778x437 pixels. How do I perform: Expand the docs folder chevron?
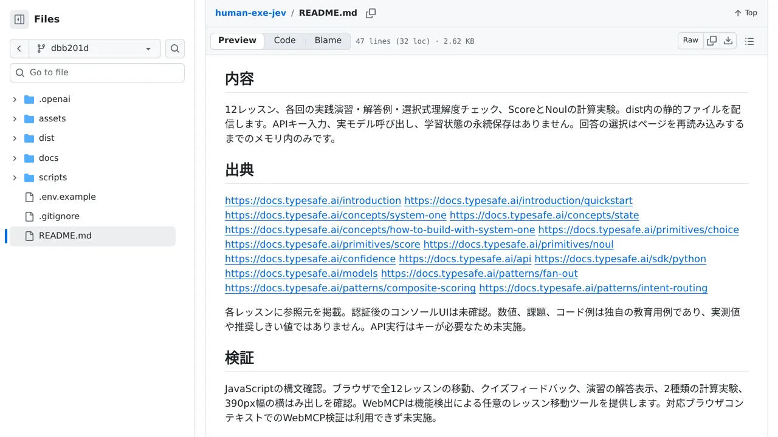[x=15, y=158]
